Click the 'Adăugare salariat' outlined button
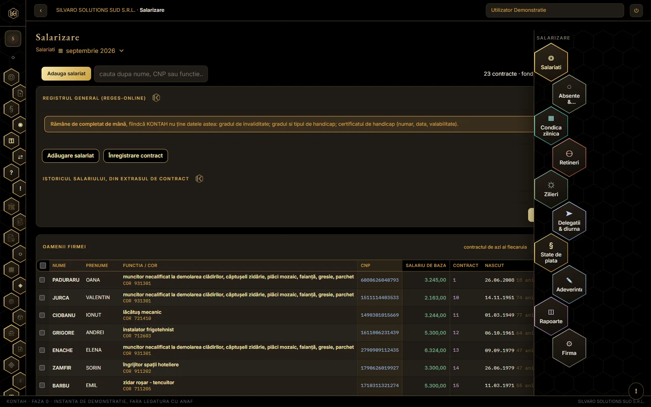The height and width of the screenshot is (407, 651). click(70, 156)
